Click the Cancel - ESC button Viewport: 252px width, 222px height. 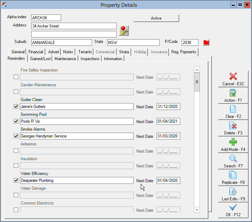pos(233,79)
